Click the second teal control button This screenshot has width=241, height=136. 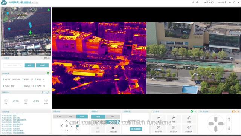click(42, 65)
